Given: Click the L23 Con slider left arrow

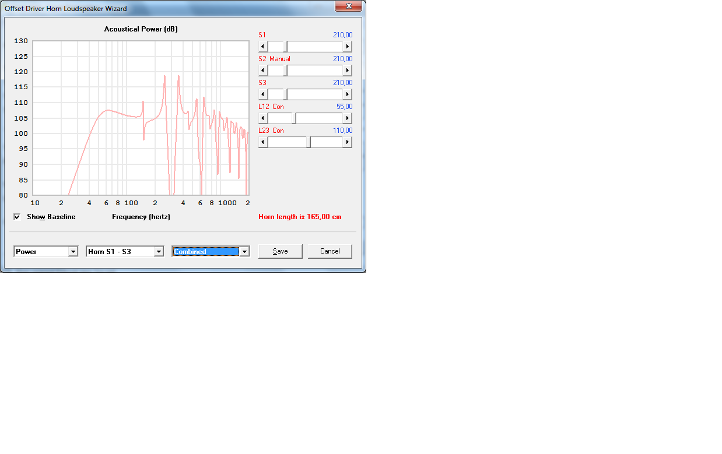Looking at the screenshot, I should 263,142.
